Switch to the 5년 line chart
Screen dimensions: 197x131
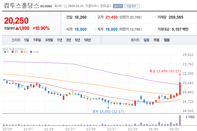click(x=78, y=40)
